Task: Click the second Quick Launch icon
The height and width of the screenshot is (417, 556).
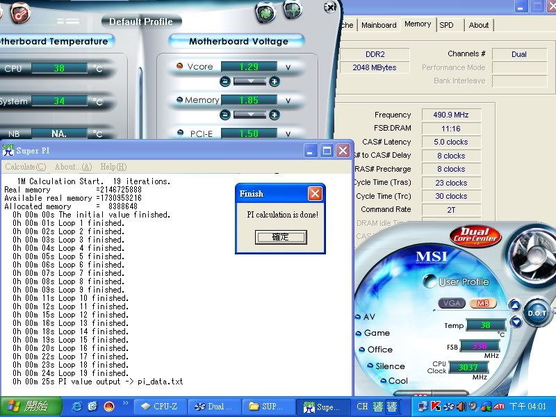Action: [92, 407]
